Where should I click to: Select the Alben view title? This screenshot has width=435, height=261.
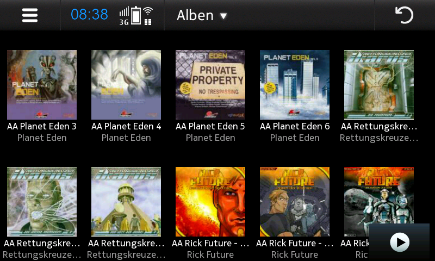click(x=195, y=15)
